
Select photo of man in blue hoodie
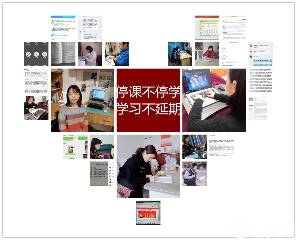coord(117,54)
